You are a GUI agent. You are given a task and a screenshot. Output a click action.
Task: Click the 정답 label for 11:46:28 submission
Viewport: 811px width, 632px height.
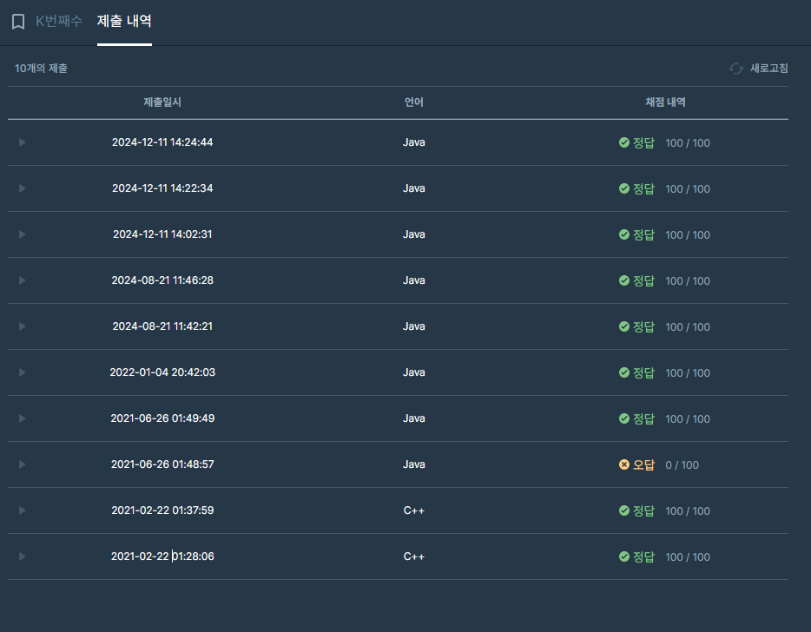coord(643,280)
